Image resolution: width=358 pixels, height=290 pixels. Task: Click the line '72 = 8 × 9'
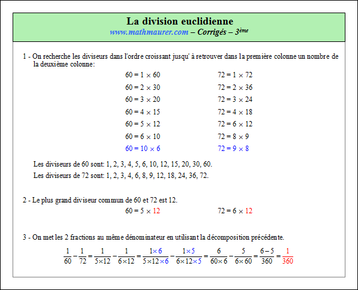(x=233, y=137)
